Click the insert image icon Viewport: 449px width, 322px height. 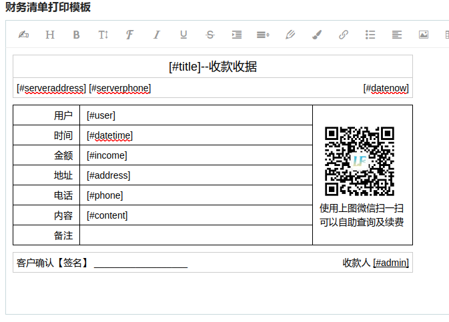click(424, 35)
